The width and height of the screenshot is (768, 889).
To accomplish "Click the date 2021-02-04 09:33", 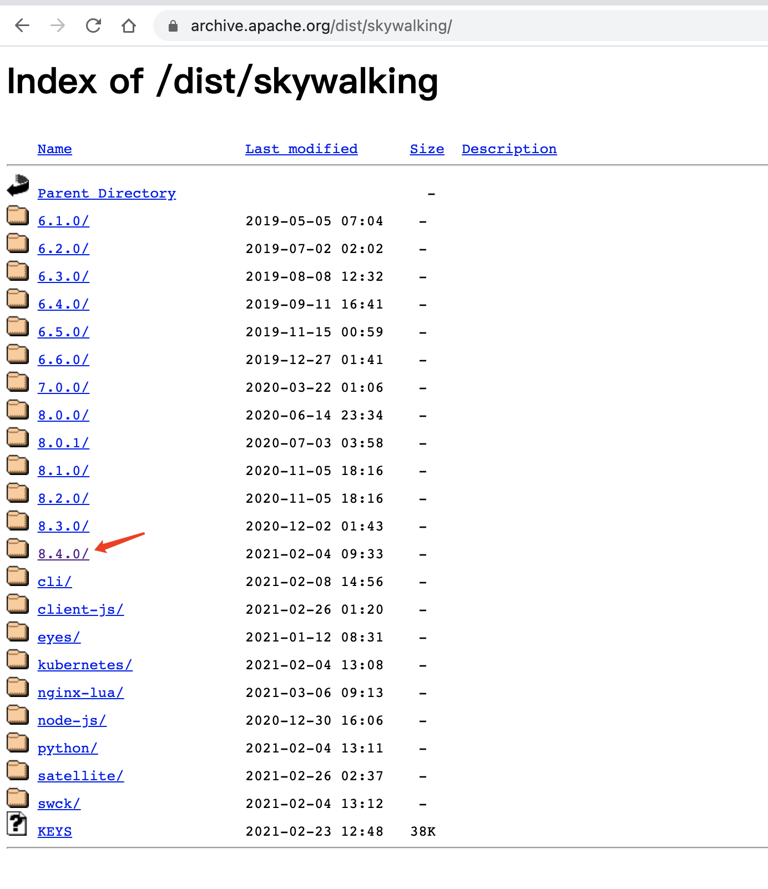I will pos(315,554).
